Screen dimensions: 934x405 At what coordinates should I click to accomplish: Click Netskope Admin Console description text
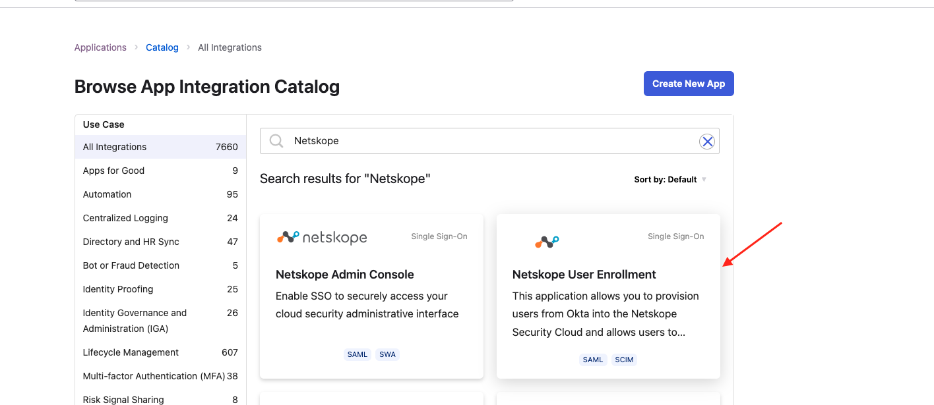(x=367, y=305)
